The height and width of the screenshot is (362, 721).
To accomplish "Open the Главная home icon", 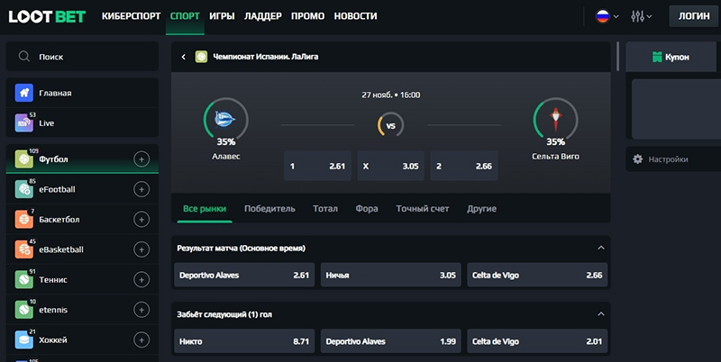I will [24, 93].
